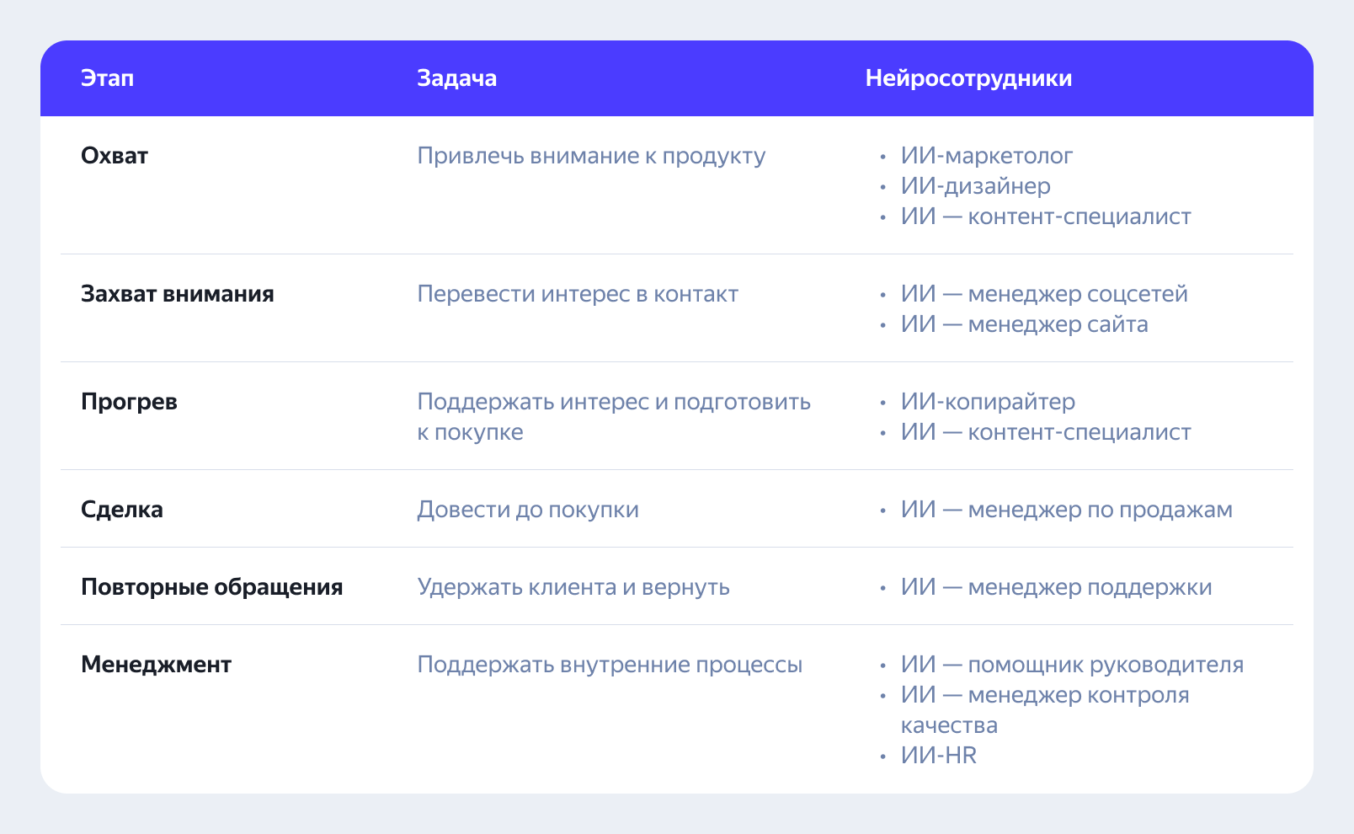Viewport: 1354px width, 834px height.
Task: Click Поддержать внутренние процессы text
Action: 610,665
